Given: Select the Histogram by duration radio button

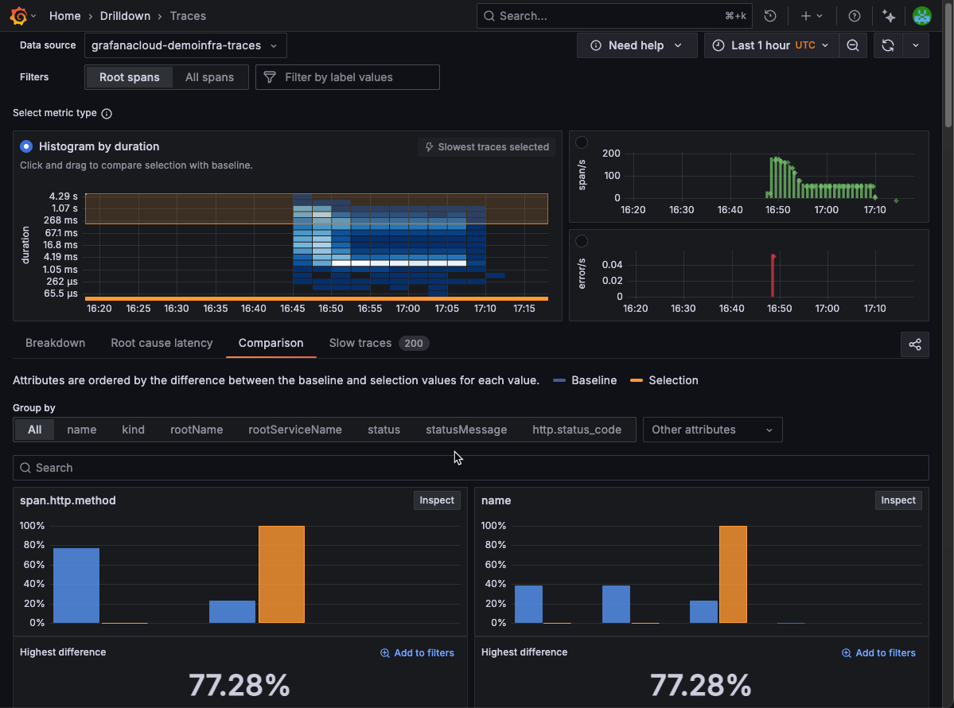Looking at the screenshot, I should click(x=26, y=146).
